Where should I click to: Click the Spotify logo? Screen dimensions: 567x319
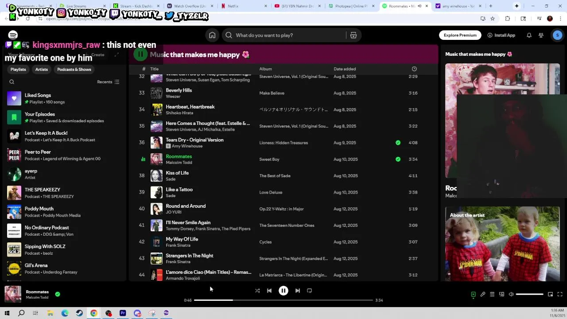13,35
